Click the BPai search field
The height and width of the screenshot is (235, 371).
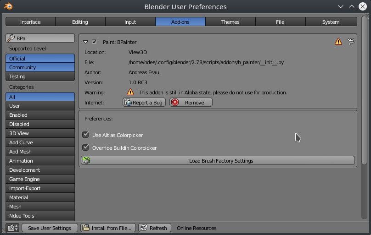pyautogui.click(x=40, y=38)
